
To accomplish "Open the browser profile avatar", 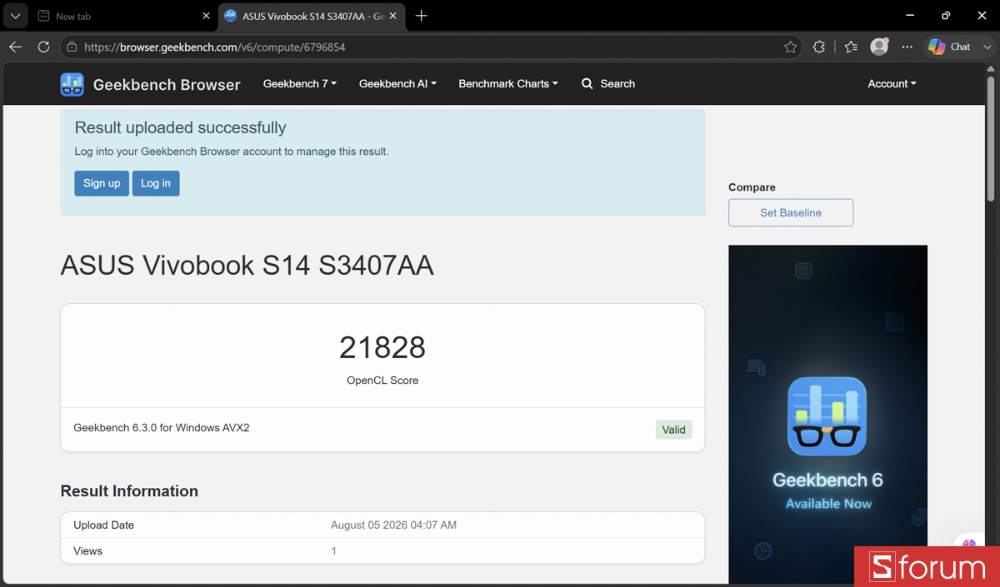I will point(879,47).
